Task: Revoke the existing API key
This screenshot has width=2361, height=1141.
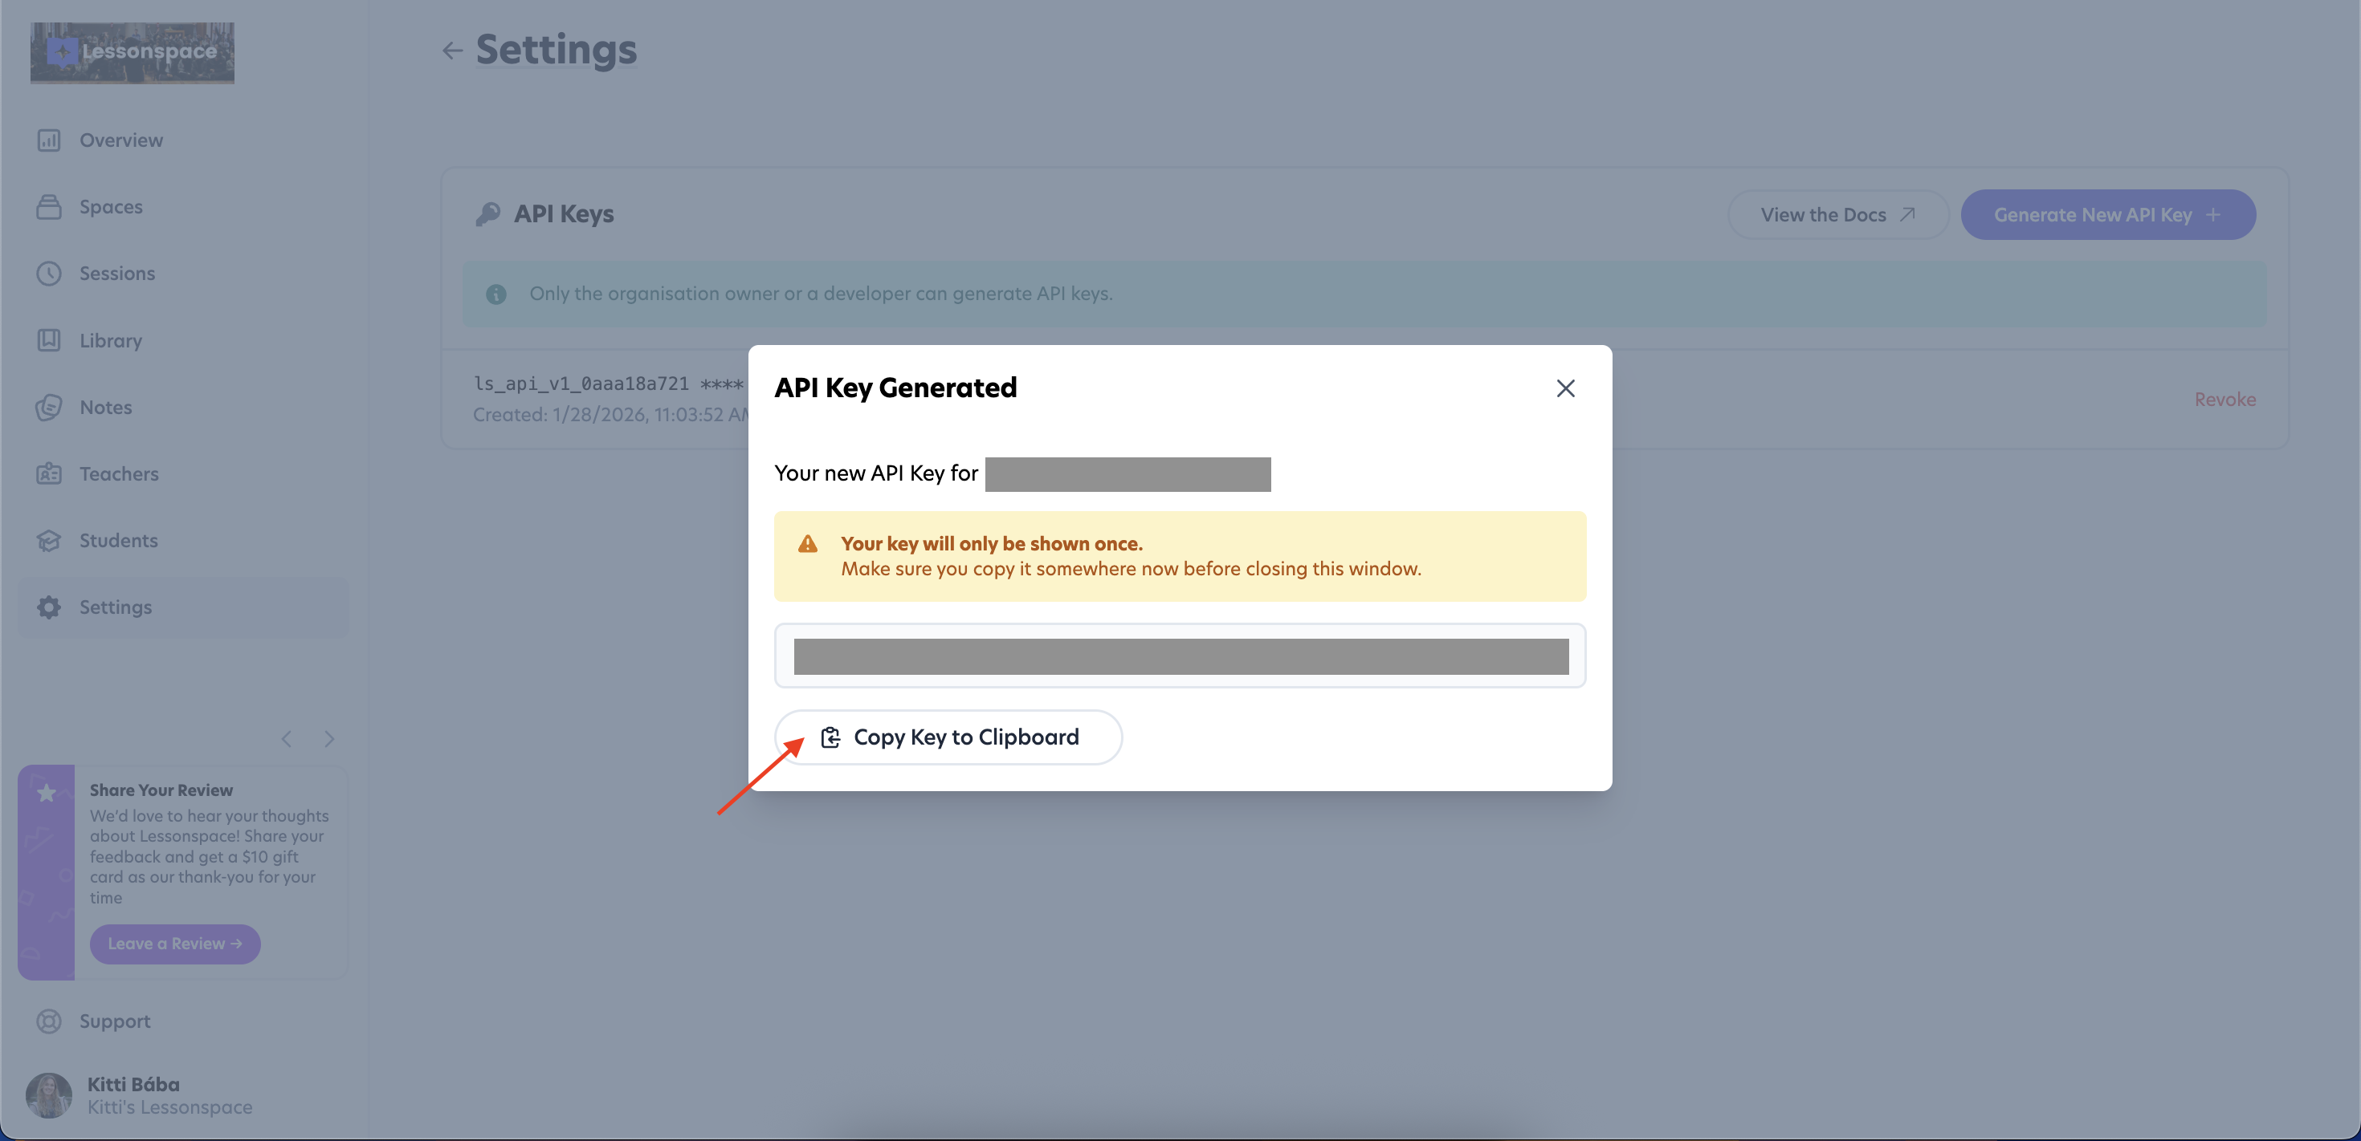Action: pos(2224,400)
